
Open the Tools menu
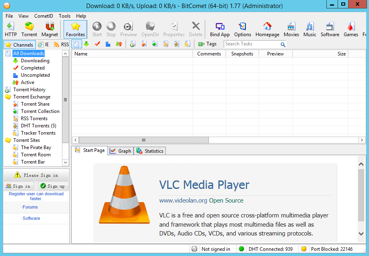pos(64,16)
